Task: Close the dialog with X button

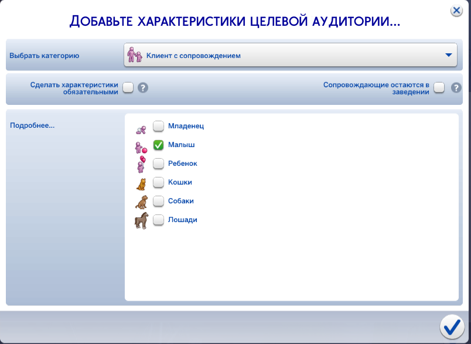Action: click(456, 11)
